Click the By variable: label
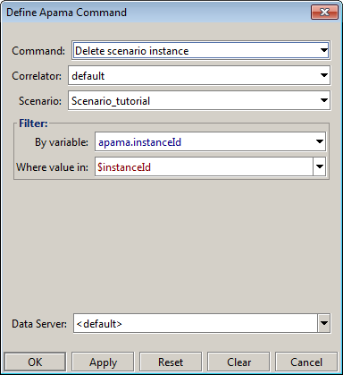Screen dimensions: 343x375 pos(62,142)
